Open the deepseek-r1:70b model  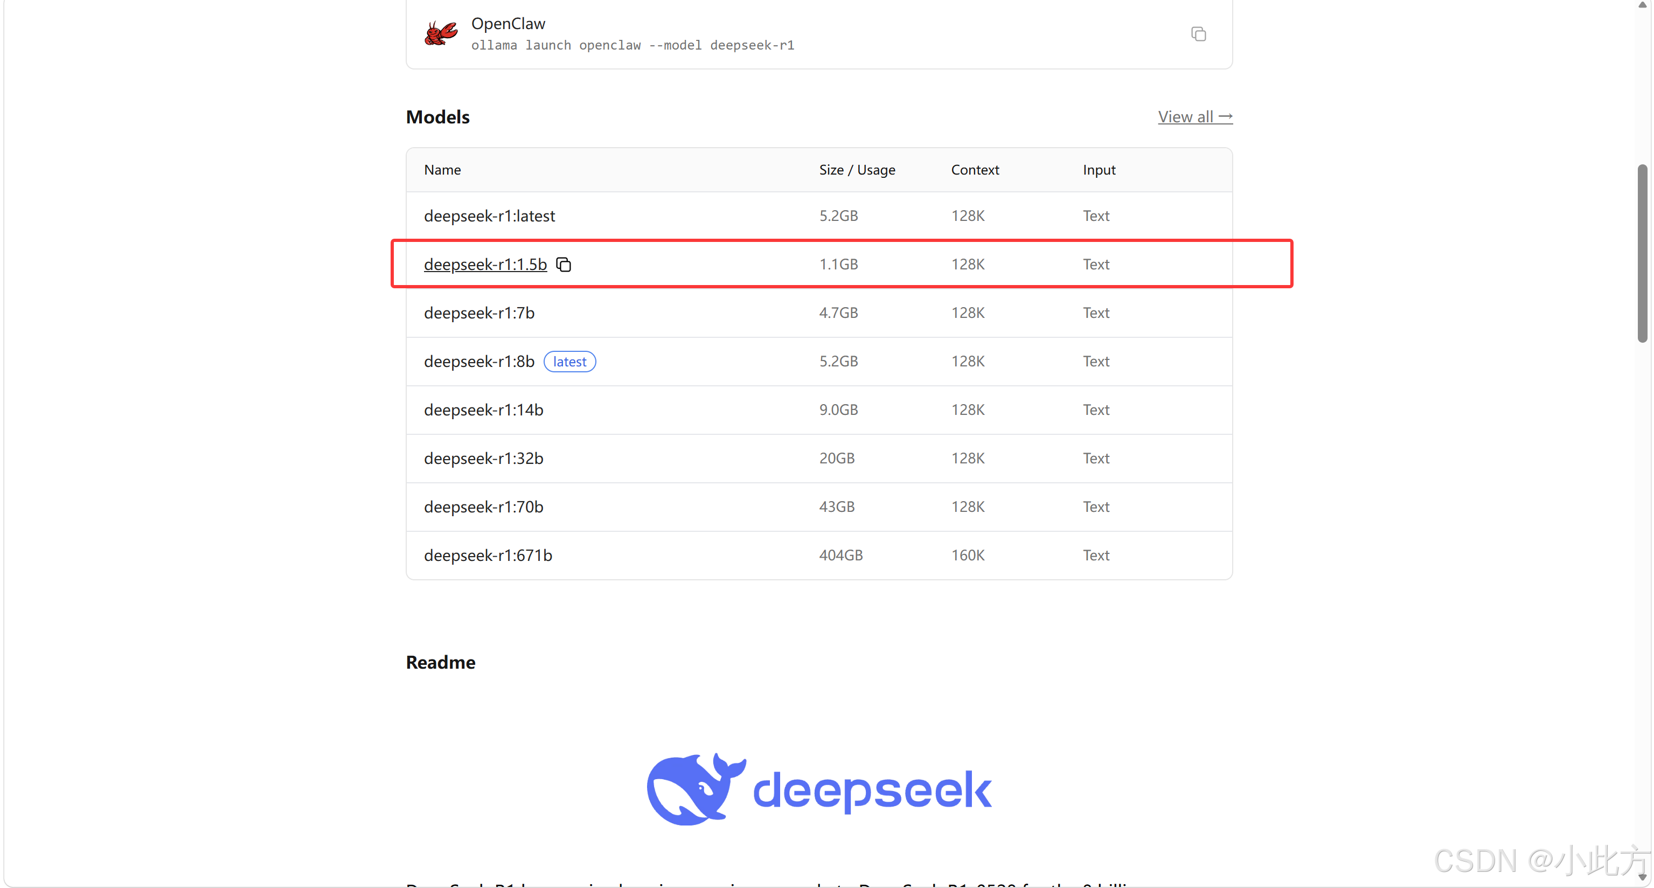pos(483,507)
